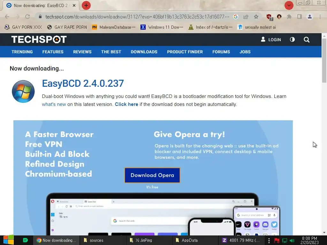Screen dimensions: 327x245
Task: Close the EasyBCD download tab
Action: click(x=74, y=6)
